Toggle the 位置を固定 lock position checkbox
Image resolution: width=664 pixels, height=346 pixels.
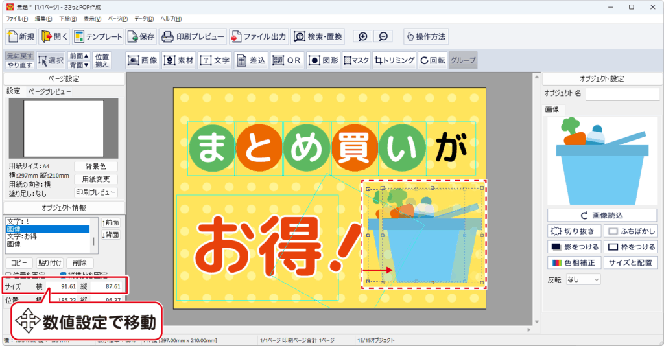pyautogui.click(x=8, y=273)
